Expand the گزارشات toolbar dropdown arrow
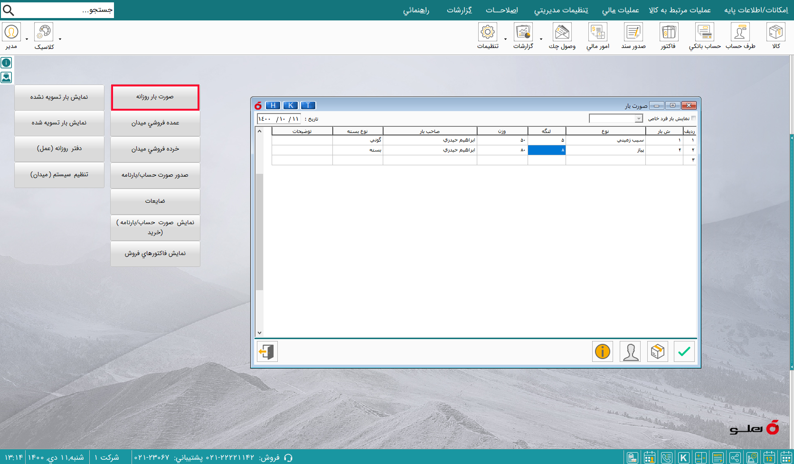Viewport: 794px width, 464px height. (541, 39)
